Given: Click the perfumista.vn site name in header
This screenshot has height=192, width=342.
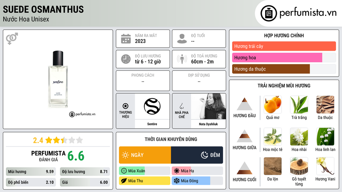Looking at the screenshot, I should (x=308, y=13).
